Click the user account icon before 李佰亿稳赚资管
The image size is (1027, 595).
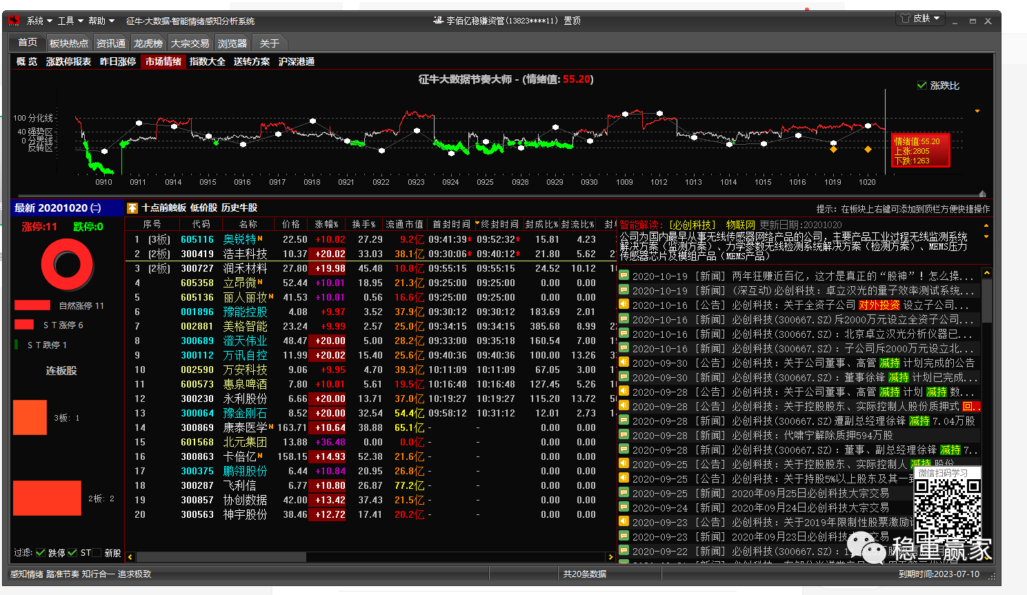437,21
